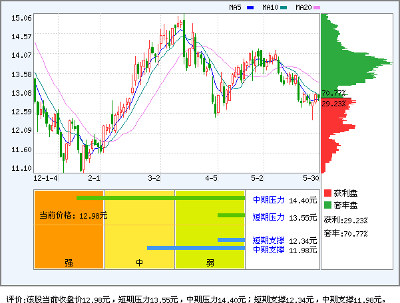Click the MA5 blue legend swatch

pos(250,7)
